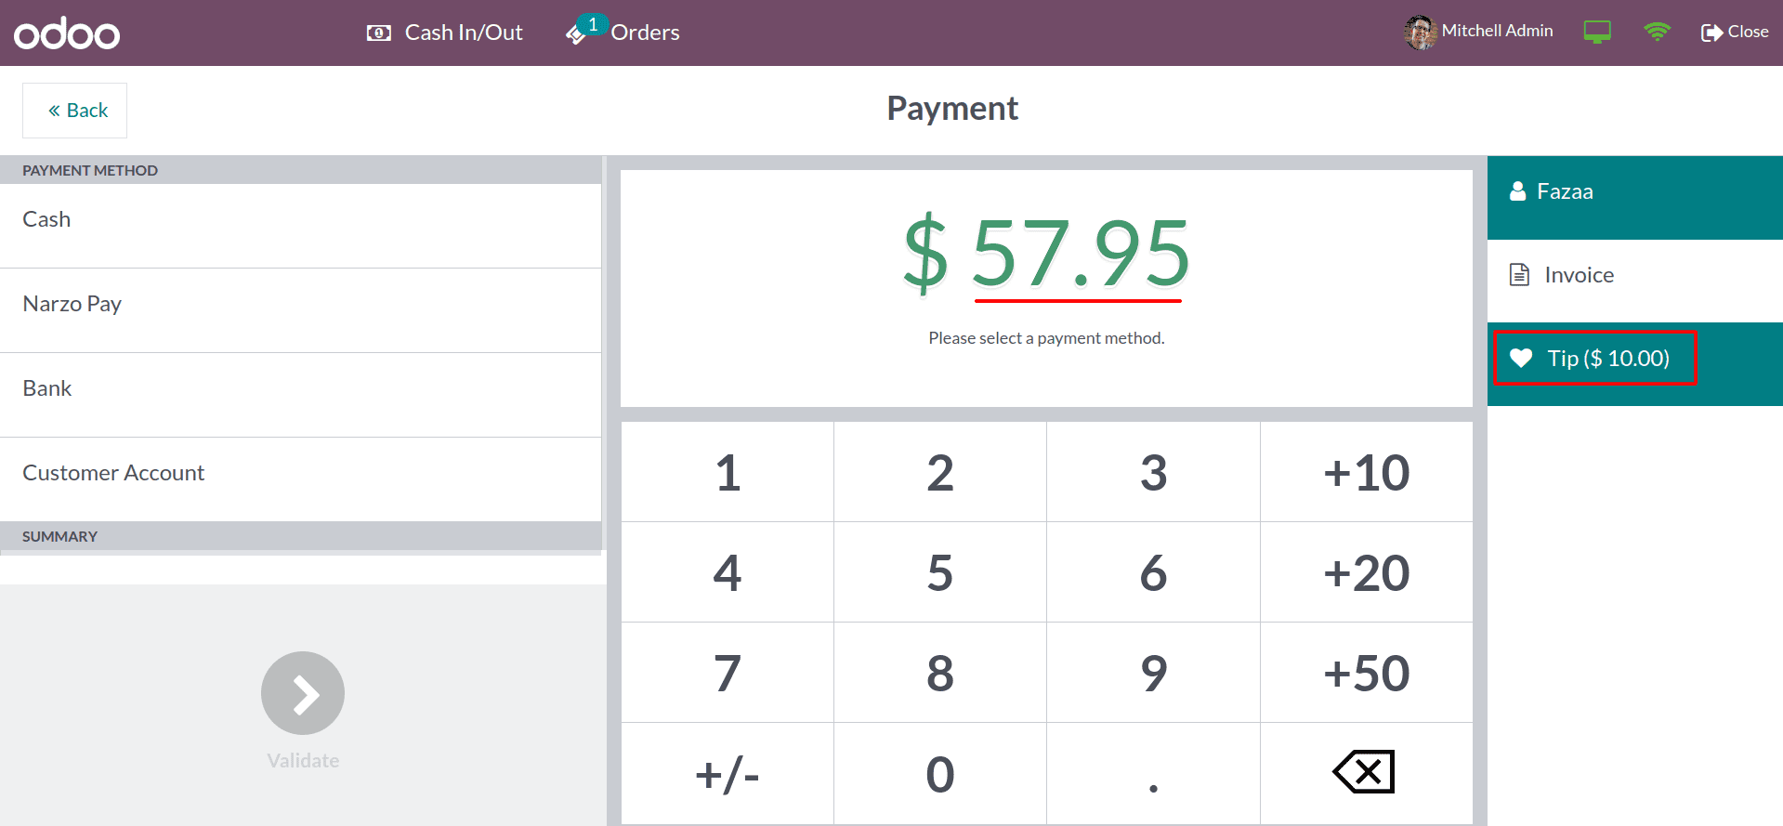Image resolution: width=1783 pixels, height=826 pixels.
Task: Click Mitchell Admin user avatar
Action: click(x=1420, y=32)
